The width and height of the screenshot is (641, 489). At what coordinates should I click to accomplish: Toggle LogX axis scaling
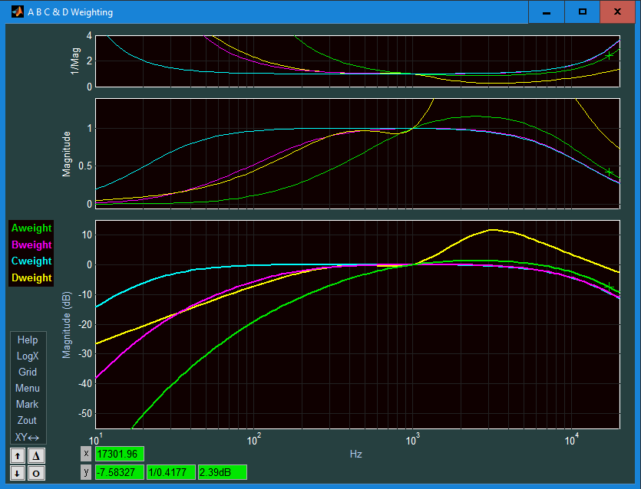[x=28, y=356]
